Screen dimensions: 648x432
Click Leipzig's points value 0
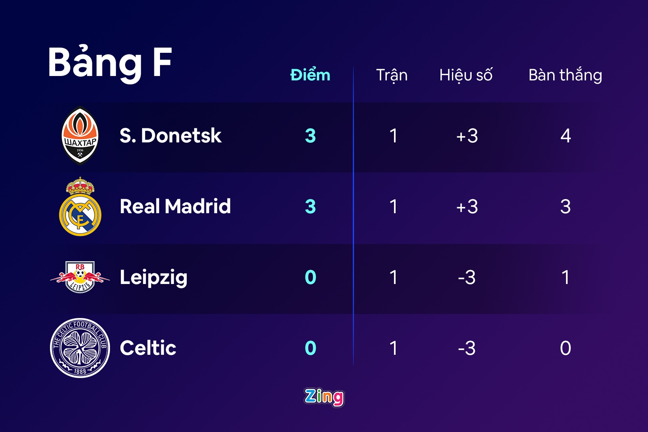(x=310, y=277)
